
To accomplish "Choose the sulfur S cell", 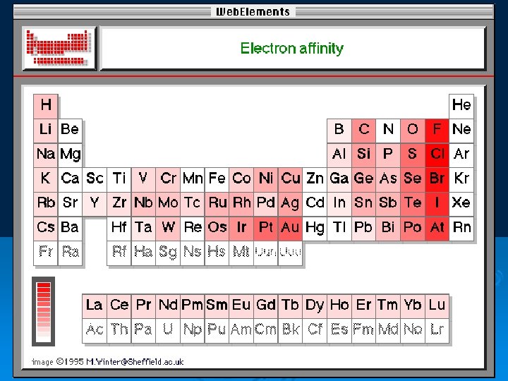I will 413,155.
